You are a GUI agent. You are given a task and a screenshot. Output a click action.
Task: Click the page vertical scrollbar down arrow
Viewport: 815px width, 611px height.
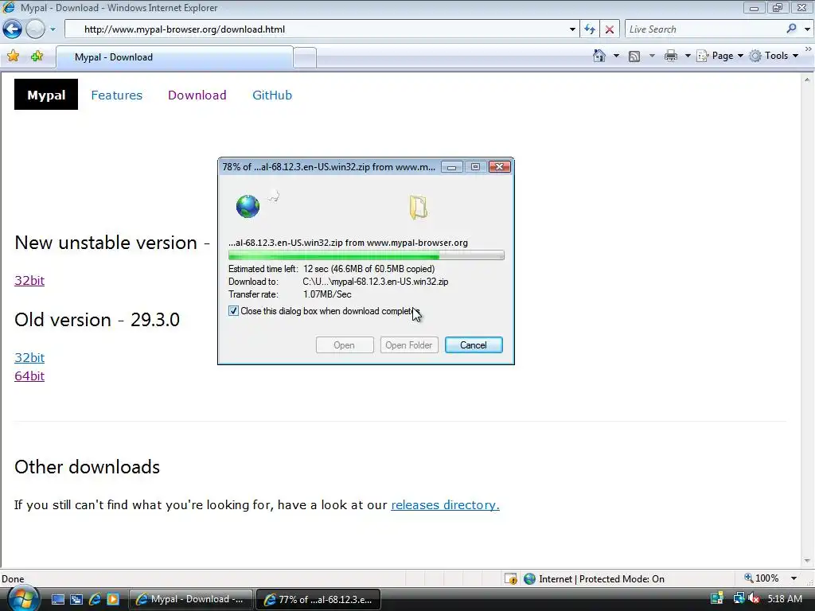[x=807, y=561]
